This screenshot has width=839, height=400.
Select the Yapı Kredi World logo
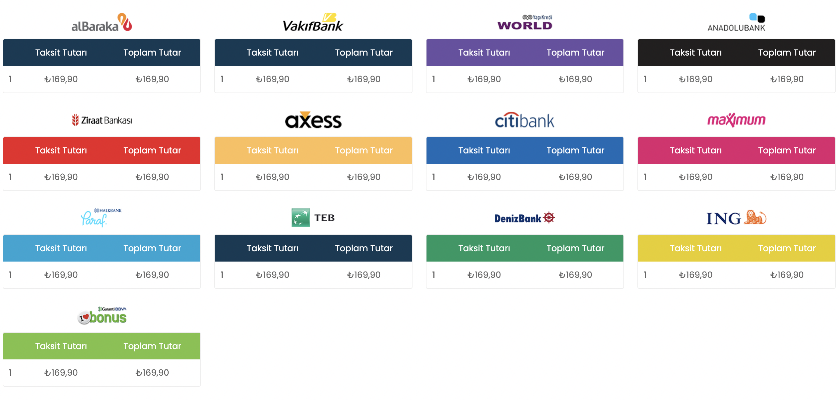(x=524, y=23)
